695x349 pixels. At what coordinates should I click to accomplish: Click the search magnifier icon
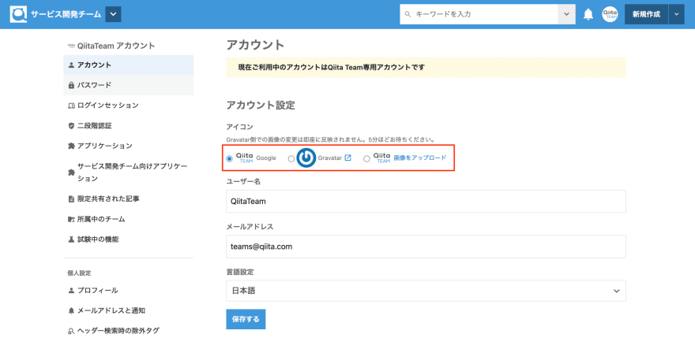click(408, 14)
